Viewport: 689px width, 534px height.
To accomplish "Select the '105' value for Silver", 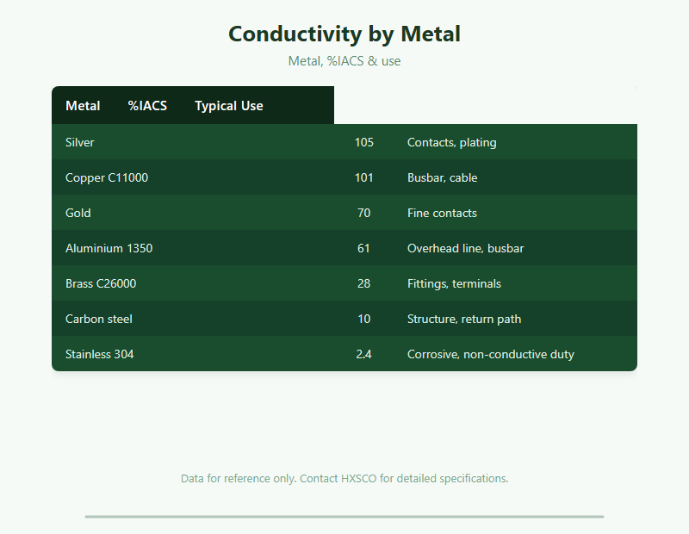I will click(363, 142).
